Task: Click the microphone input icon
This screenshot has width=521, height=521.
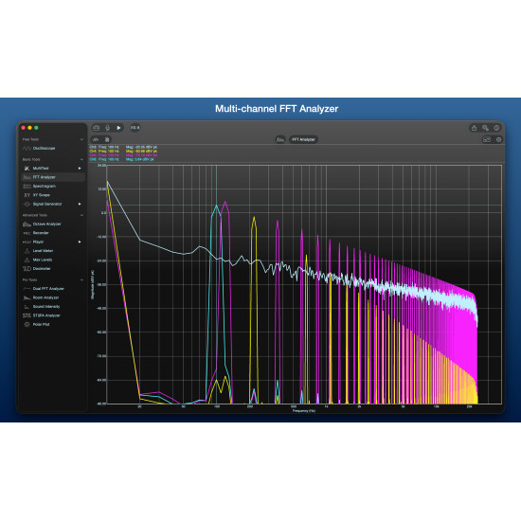Action: coord(108,128)
